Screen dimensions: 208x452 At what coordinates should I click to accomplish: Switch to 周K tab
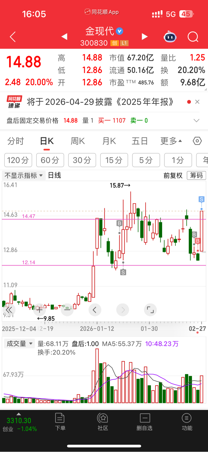pyautogui.click(x=78, y=141)
